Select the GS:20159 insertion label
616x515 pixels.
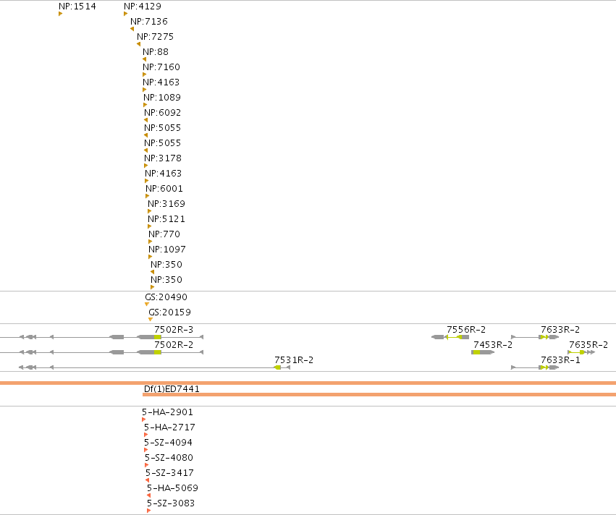(x=169, y=312)
